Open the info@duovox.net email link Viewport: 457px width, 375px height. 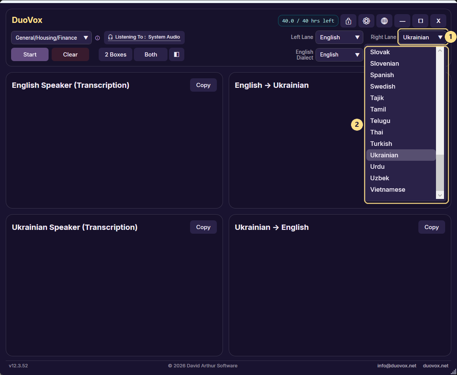(x=397, y=366)
